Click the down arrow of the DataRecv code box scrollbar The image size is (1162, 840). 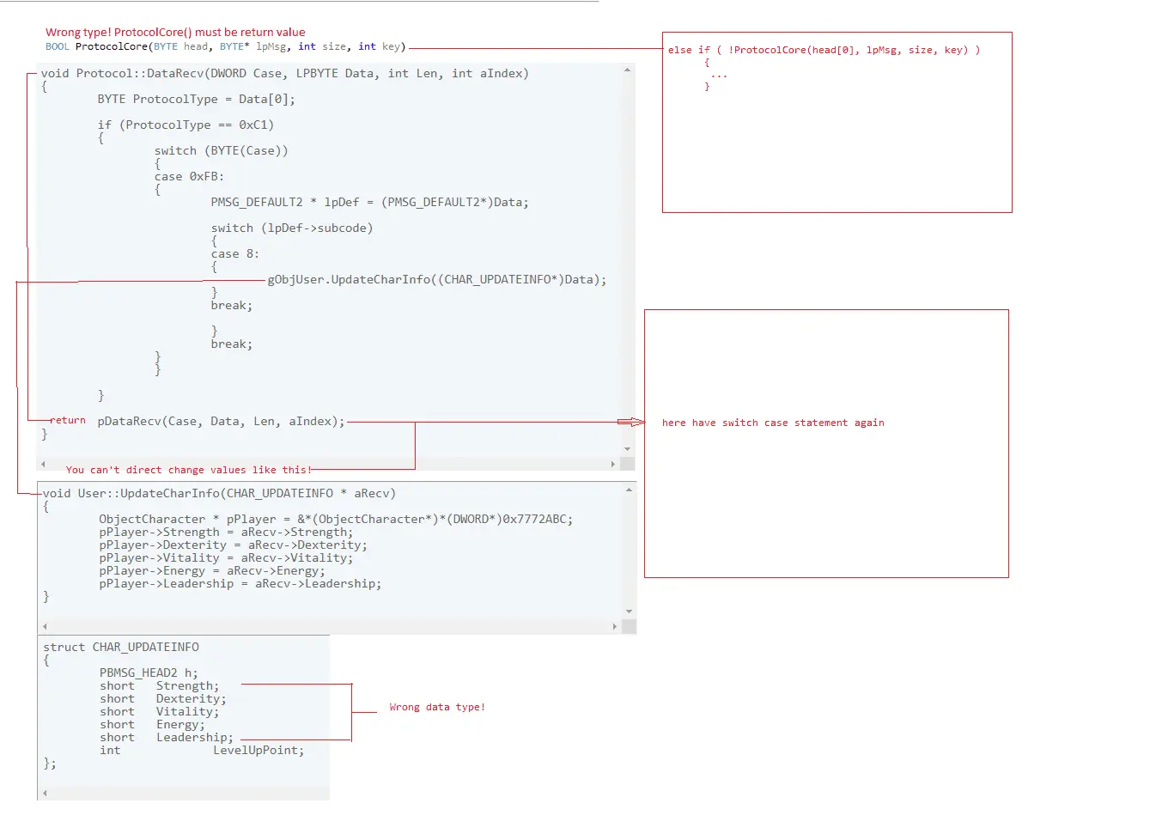pos(628,448)
